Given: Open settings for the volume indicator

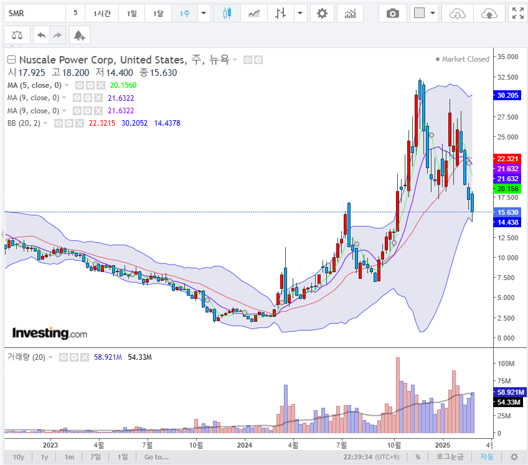Looking at the screenshot, I should [x=74, y=357].
